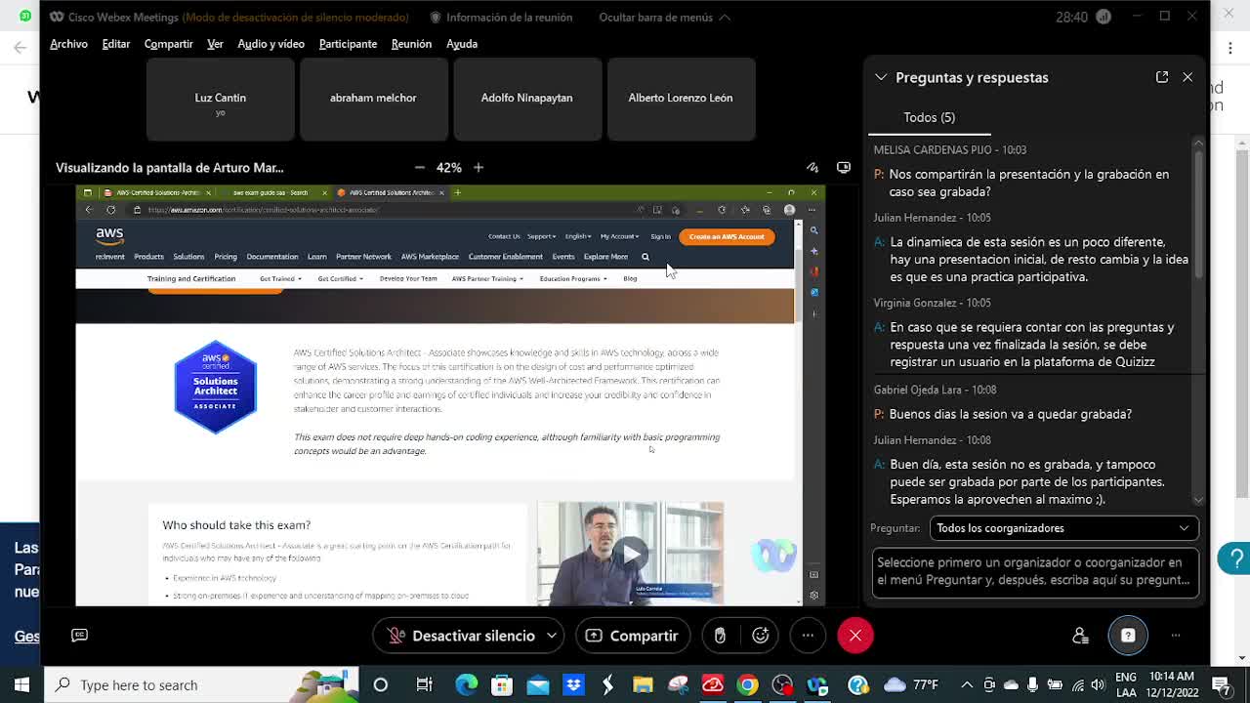This screenshot has height=703, width=1250.
Task: Select the Todos (5) tab
Action: pos(929,117)
